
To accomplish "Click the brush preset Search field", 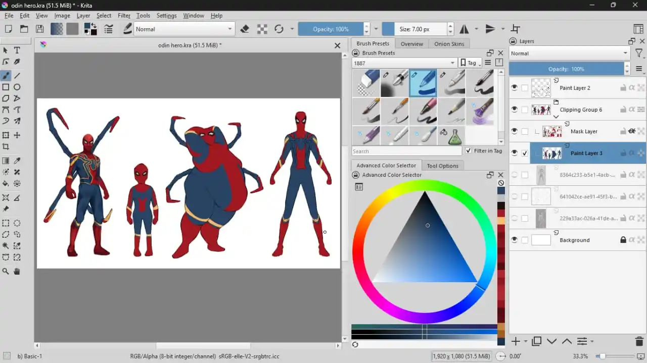I will click(406, 151).
